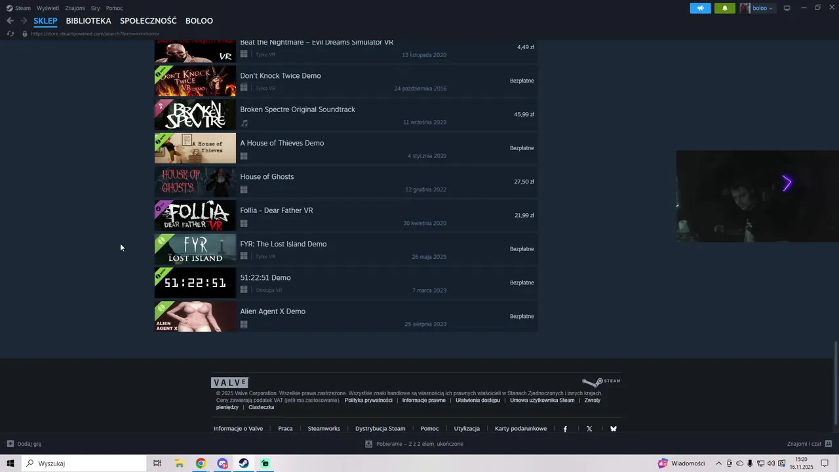Image resolution: width=839 pixels, height=472 pixels.
Task: Open the 51:22:51 Demo thumbnail
Action: (x=195, y=283)
